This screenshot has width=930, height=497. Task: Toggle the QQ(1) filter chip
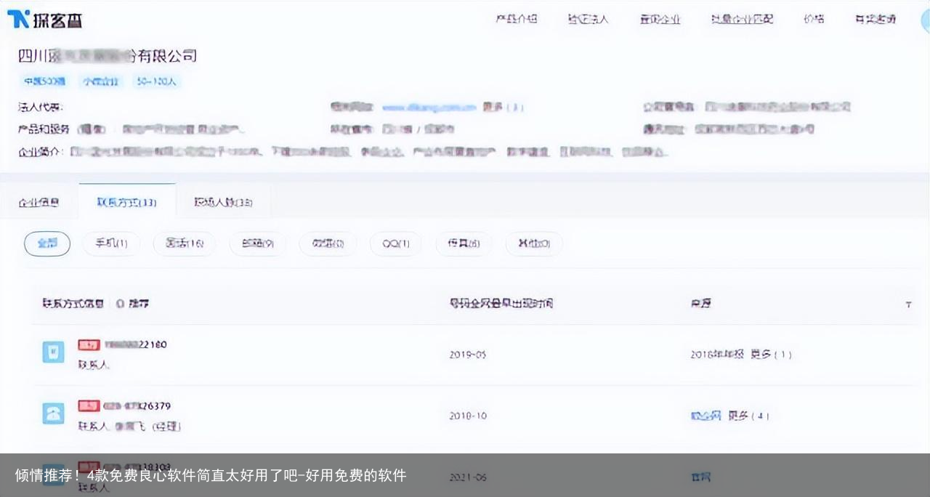(x=395, y=244)
